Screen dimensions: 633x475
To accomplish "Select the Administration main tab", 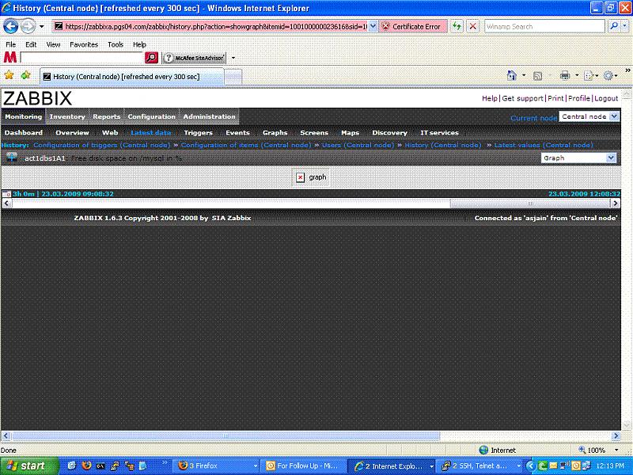I will point(209,116).
